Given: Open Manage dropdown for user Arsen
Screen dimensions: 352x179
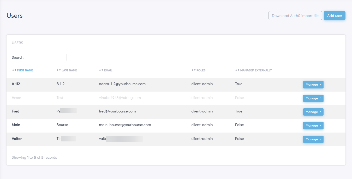Looking at the screenshot, I should (x=313, y=98).
